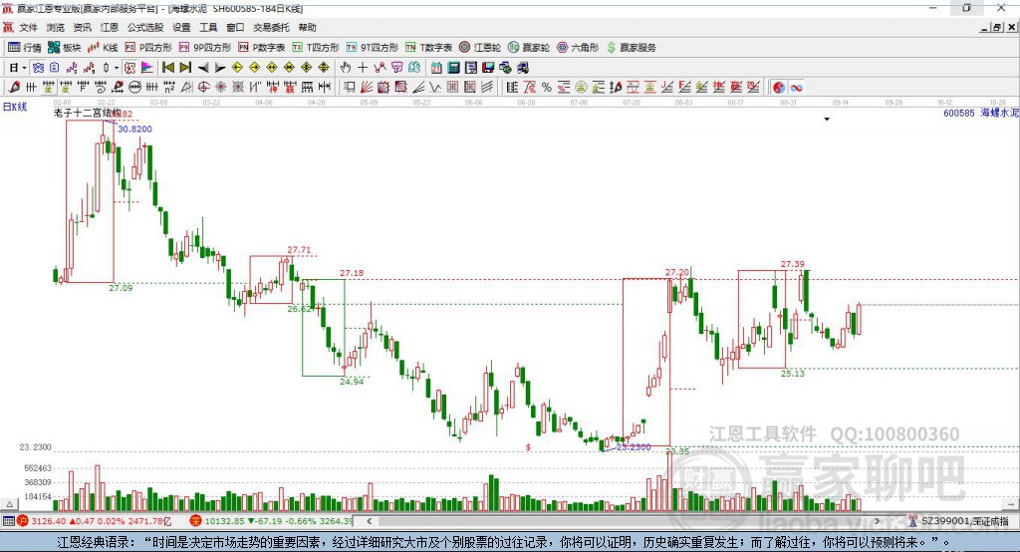Toggle the highlighted button beside 日 dropdown
Viewport: 1020px width, 552px height.
point(38,68)
